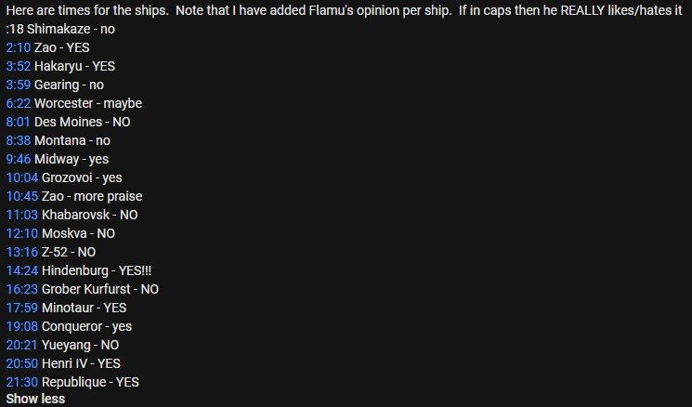Click the 10:45 Zao praise timestamp

click(x=21, y=196)
